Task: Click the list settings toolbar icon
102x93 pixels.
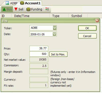Action: tap(47, 9)
